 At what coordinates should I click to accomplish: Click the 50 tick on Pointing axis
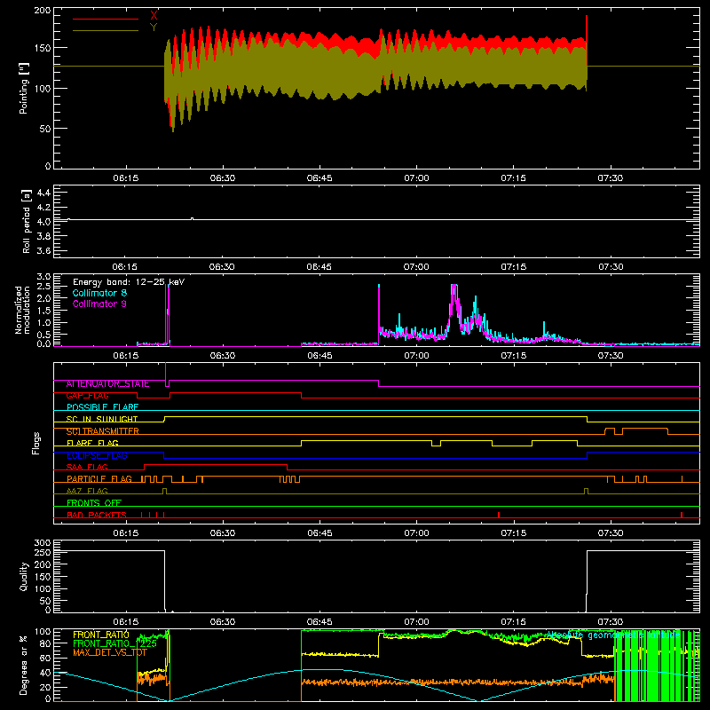click(x=45, y=129)
